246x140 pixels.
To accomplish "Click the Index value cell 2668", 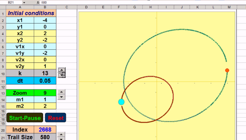I will tap(45, 130).
